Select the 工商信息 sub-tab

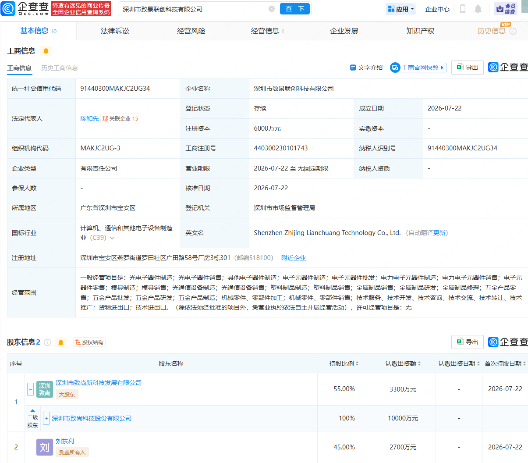(x=19, y=68)
